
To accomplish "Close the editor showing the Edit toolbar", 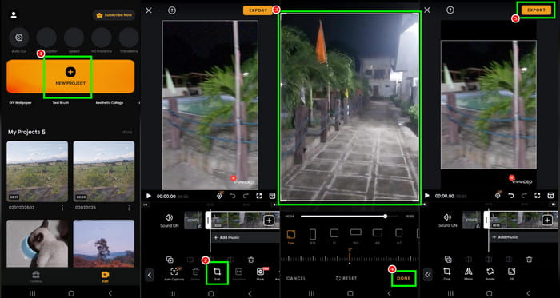I will [x=149, y=10].
